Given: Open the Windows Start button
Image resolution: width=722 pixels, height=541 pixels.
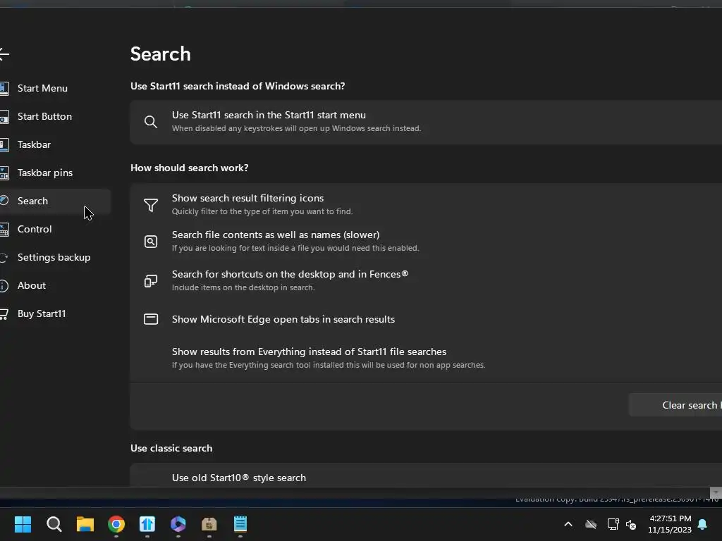Looking at the screenshot, I should click(x=23, y=524).
